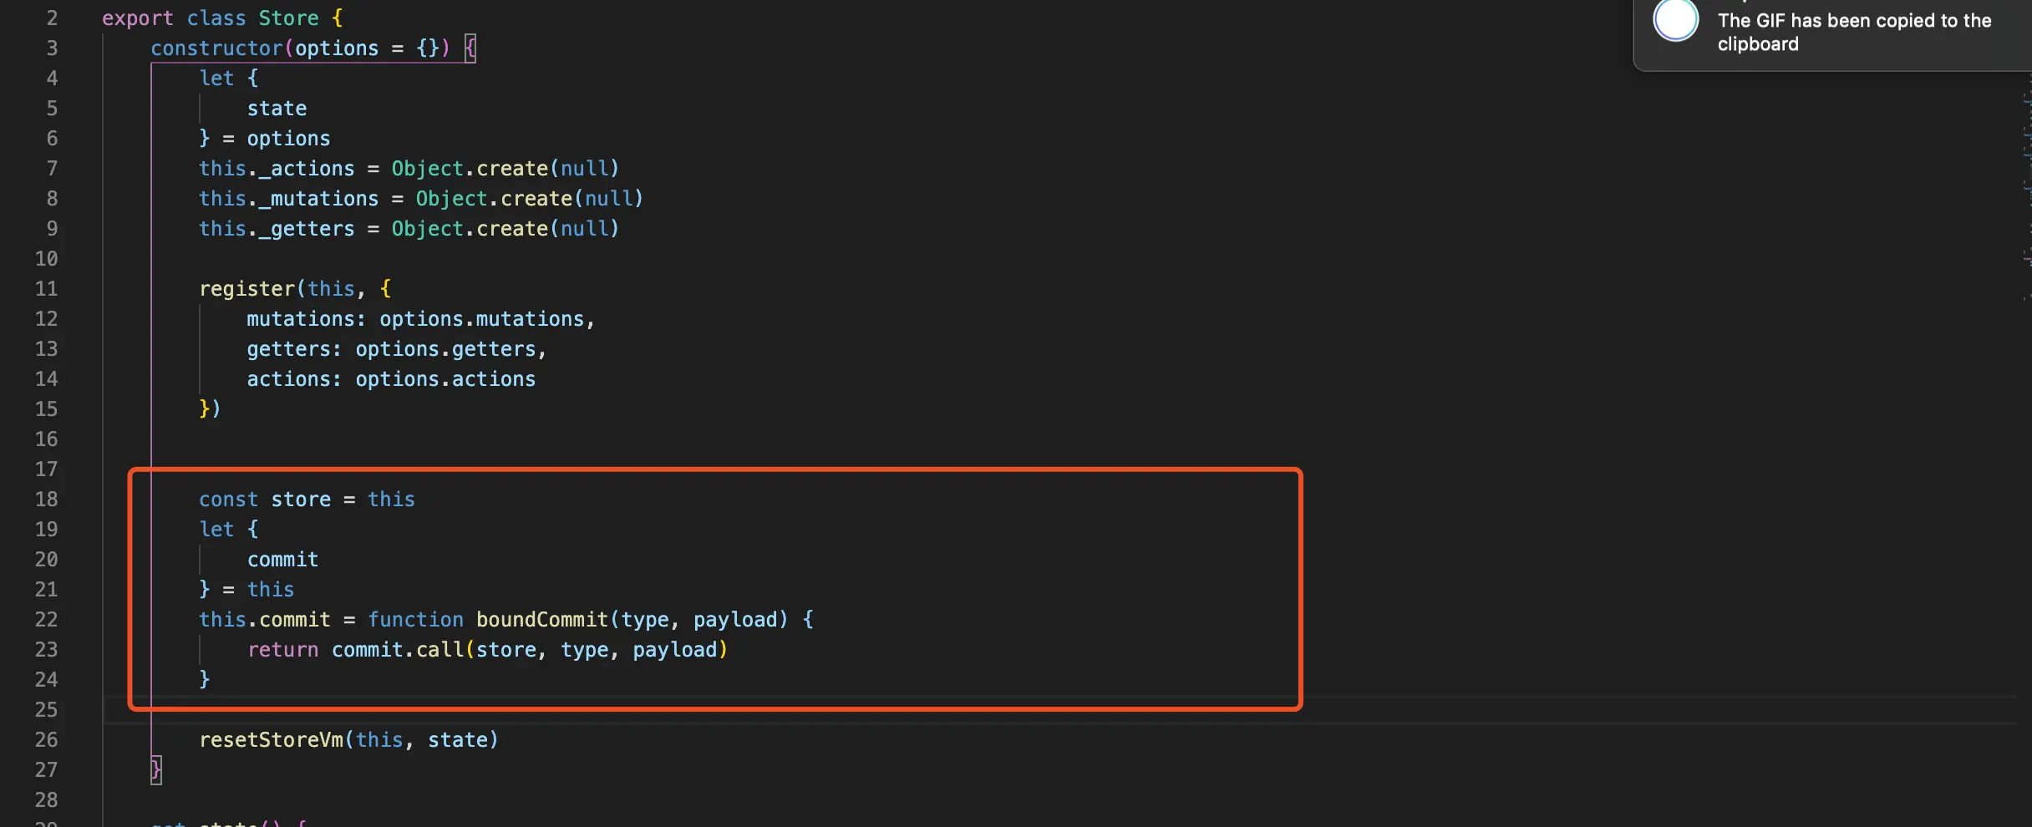
Task: Click the opening brace after constructor parameters
Action: coord(470,48)
